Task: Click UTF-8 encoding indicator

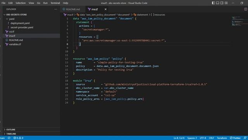Action: [203, 138]
